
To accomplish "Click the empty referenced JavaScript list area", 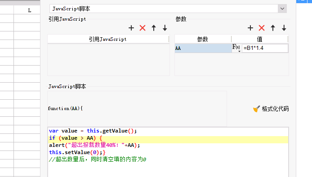I will click(108, 60).
